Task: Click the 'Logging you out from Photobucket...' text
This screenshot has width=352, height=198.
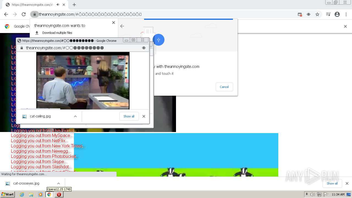Action: pos(45,156)
